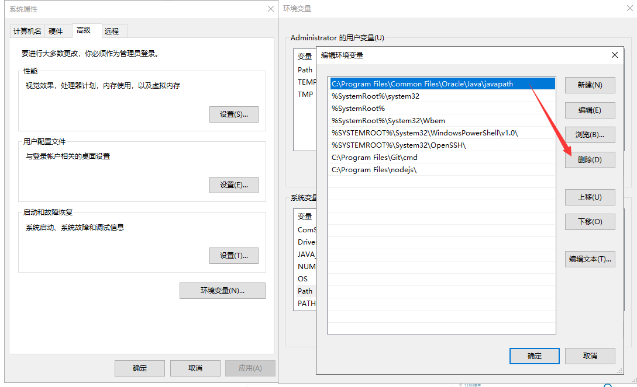The image size is (637, 387).
Task: Select the WindowsPowerShell\v1.0\ path entry
Action: tap(425, 133)
